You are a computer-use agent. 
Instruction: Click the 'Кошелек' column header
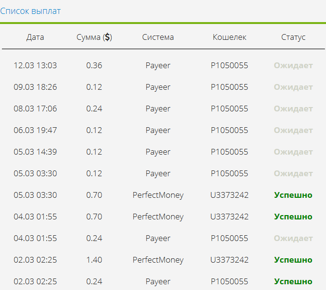point(229,37)
